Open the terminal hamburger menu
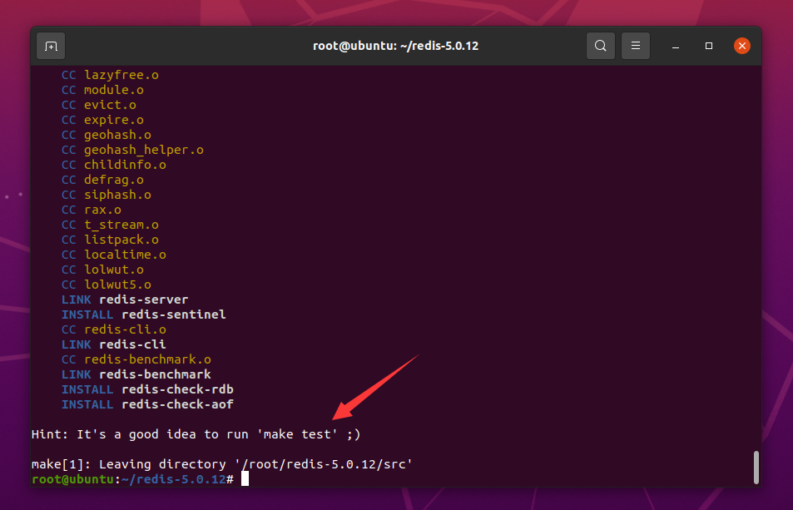Viewport: 793px width, 510px height. (x=635, y=46)
